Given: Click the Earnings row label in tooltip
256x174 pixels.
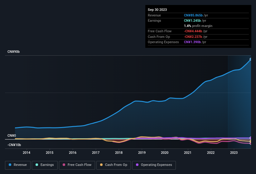Looking at the screenshot, I should coord(154,21).
